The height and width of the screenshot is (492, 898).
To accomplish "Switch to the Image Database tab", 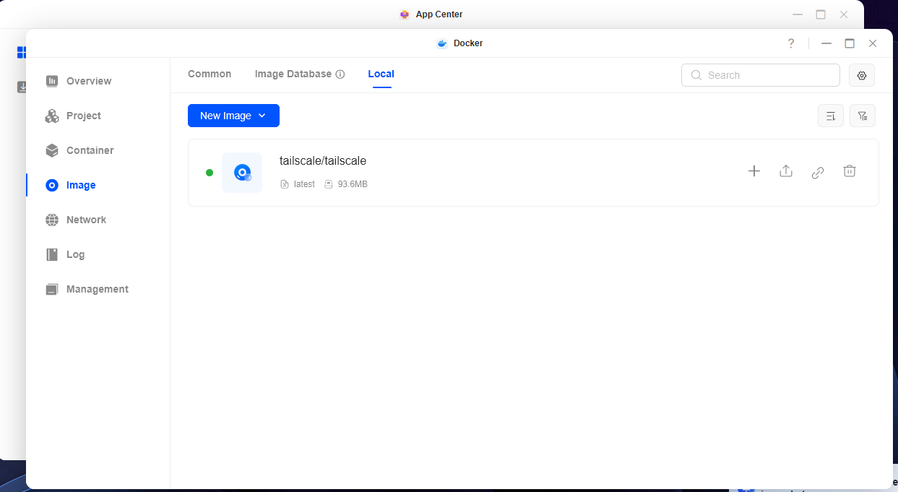I will coord(293,74).
